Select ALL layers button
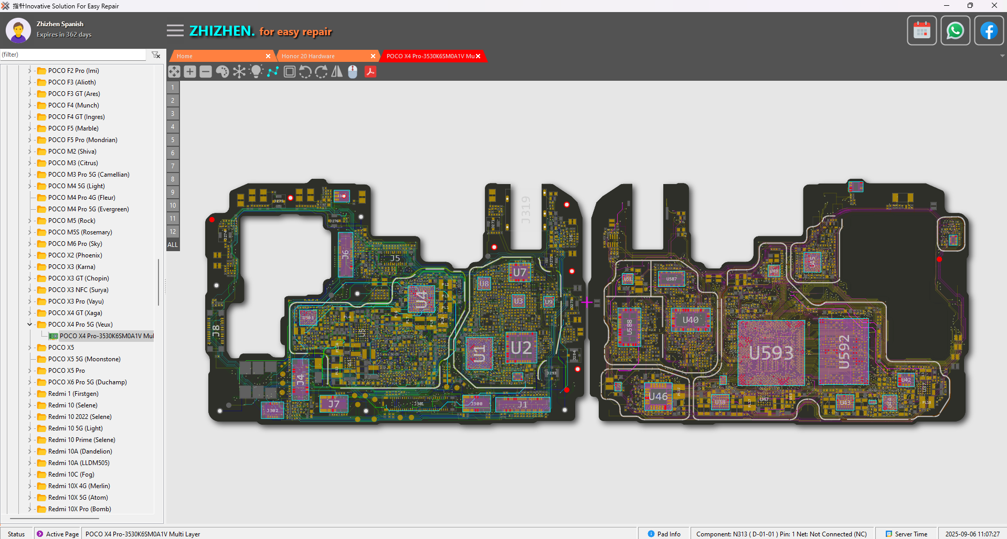The image size is (1007, 539). (173, 245)
